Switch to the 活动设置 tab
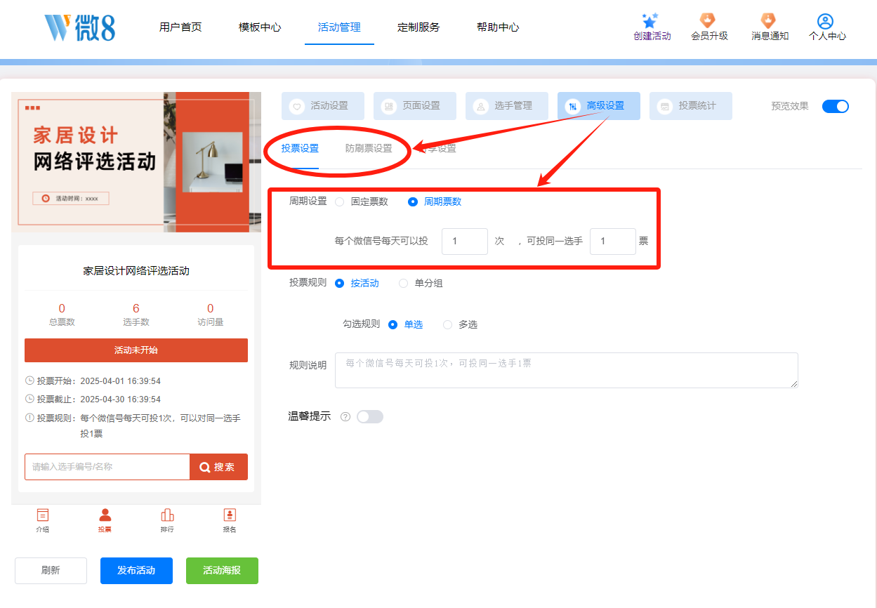This screenshot has height=608, width=877. (323, 106)
